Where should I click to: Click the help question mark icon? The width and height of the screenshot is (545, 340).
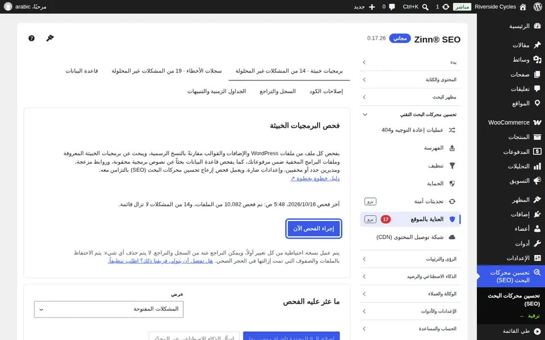pos(32,38)
